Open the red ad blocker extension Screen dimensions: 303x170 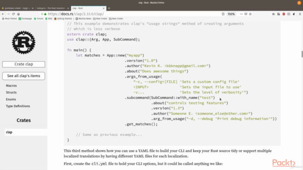[284, 14]
